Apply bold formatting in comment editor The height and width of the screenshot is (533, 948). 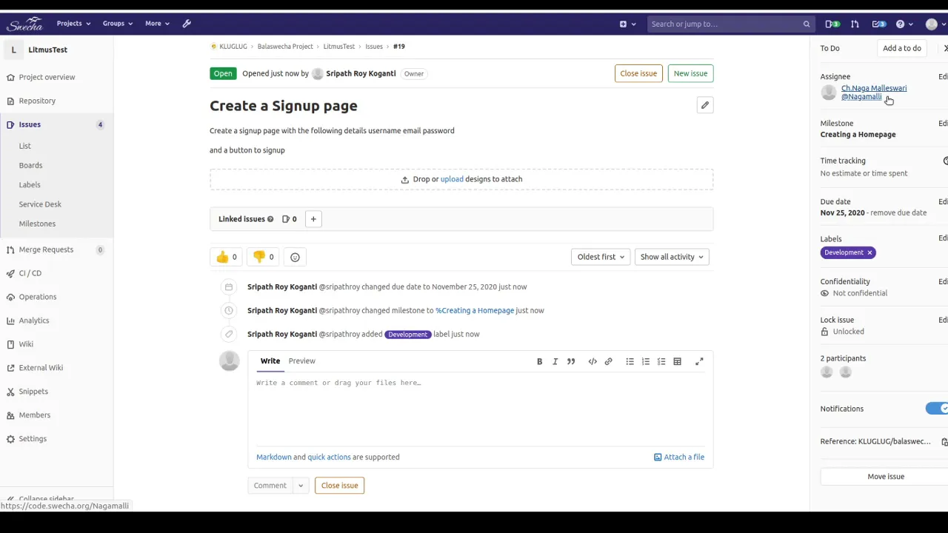[x=539, y=361]
